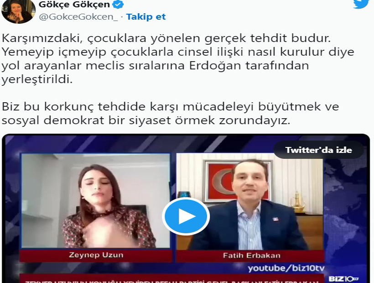The width and height of the screenshot is (374, 283).
Task: Click Zeynep Uzun's video frame
Action: tap(96, 201)
